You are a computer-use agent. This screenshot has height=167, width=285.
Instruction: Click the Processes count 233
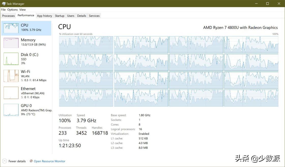coord(63,133)
